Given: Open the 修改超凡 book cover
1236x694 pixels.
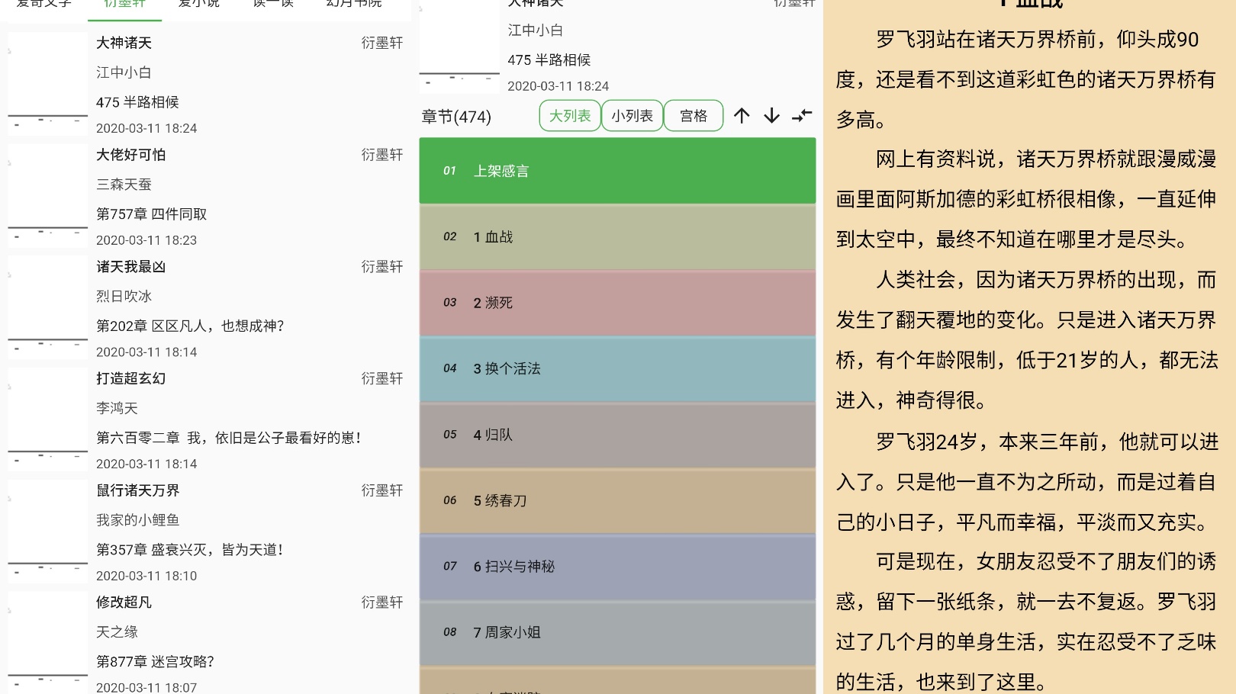Looking at the screenshot, I should click(47, 643).
